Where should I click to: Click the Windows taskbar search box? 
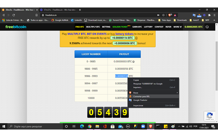point(35,126)
